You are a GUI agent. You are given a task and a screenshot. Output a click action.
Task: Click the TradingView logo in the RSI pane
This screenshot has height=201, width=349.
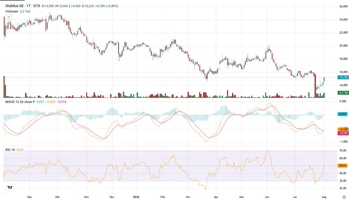point(10,187)
